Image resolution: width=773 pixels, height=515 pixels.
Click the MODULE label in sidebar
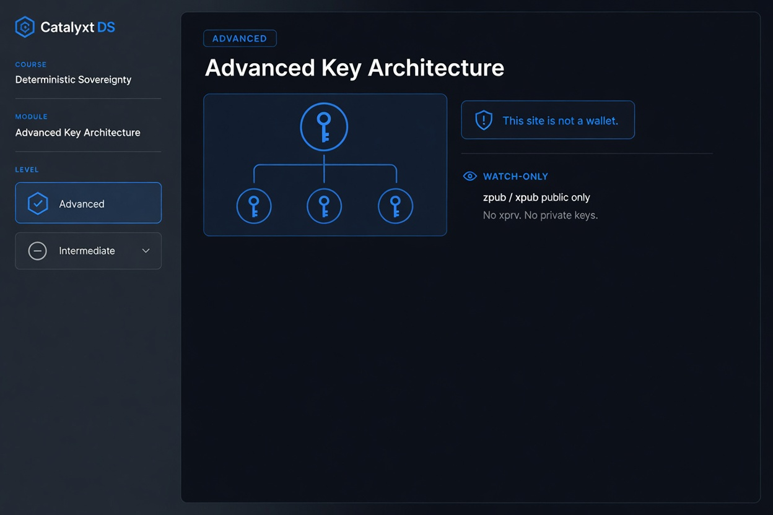32,116
